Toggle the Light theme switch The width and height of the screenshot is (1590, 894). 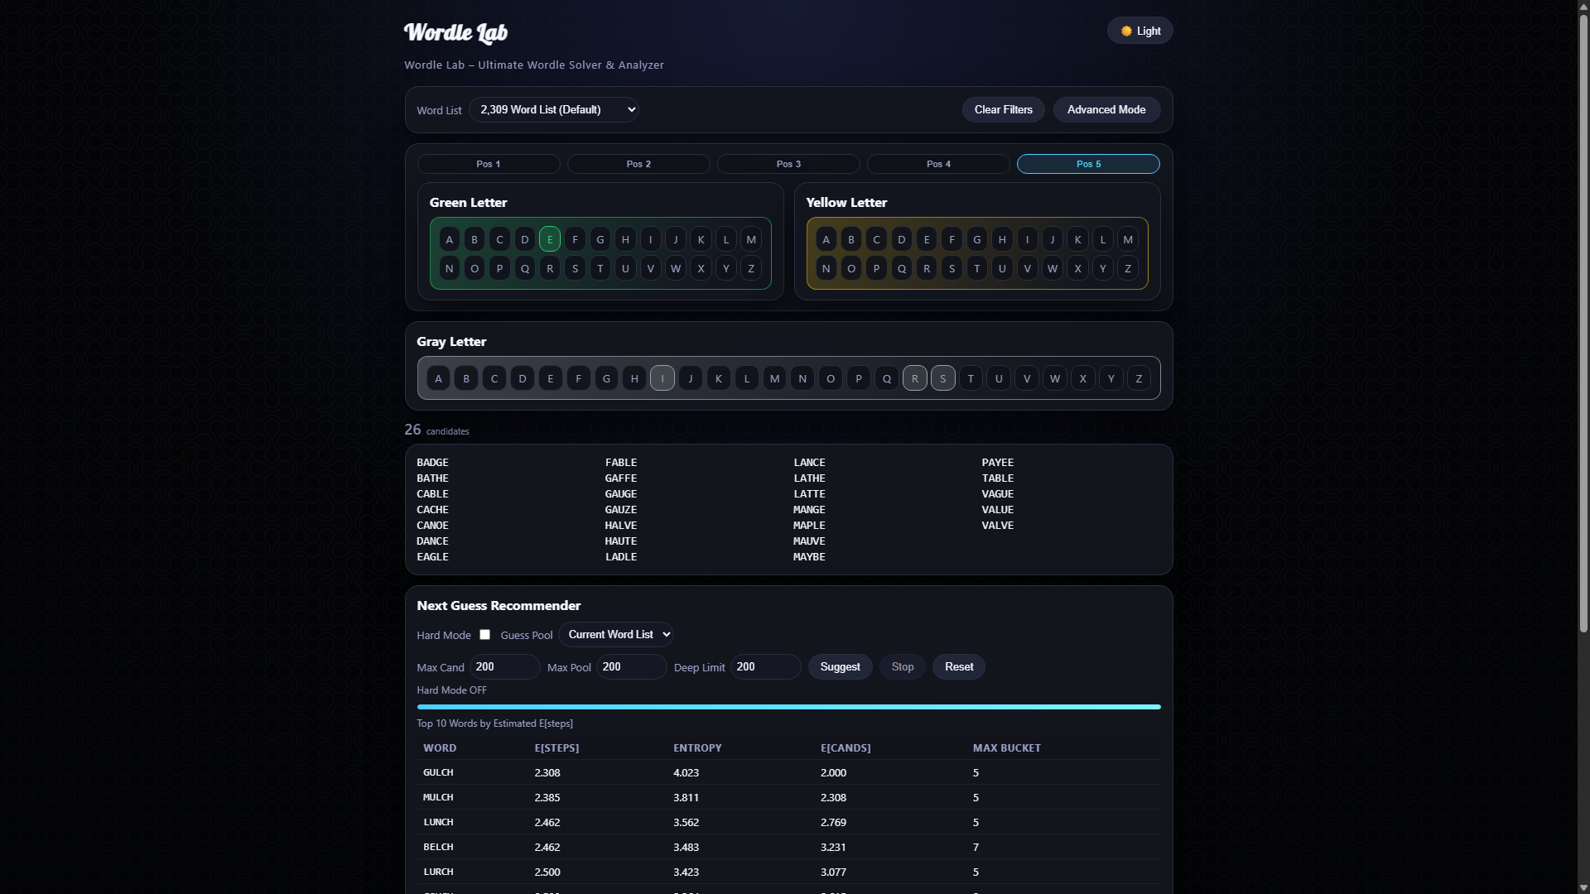[x=1139, y=30]
